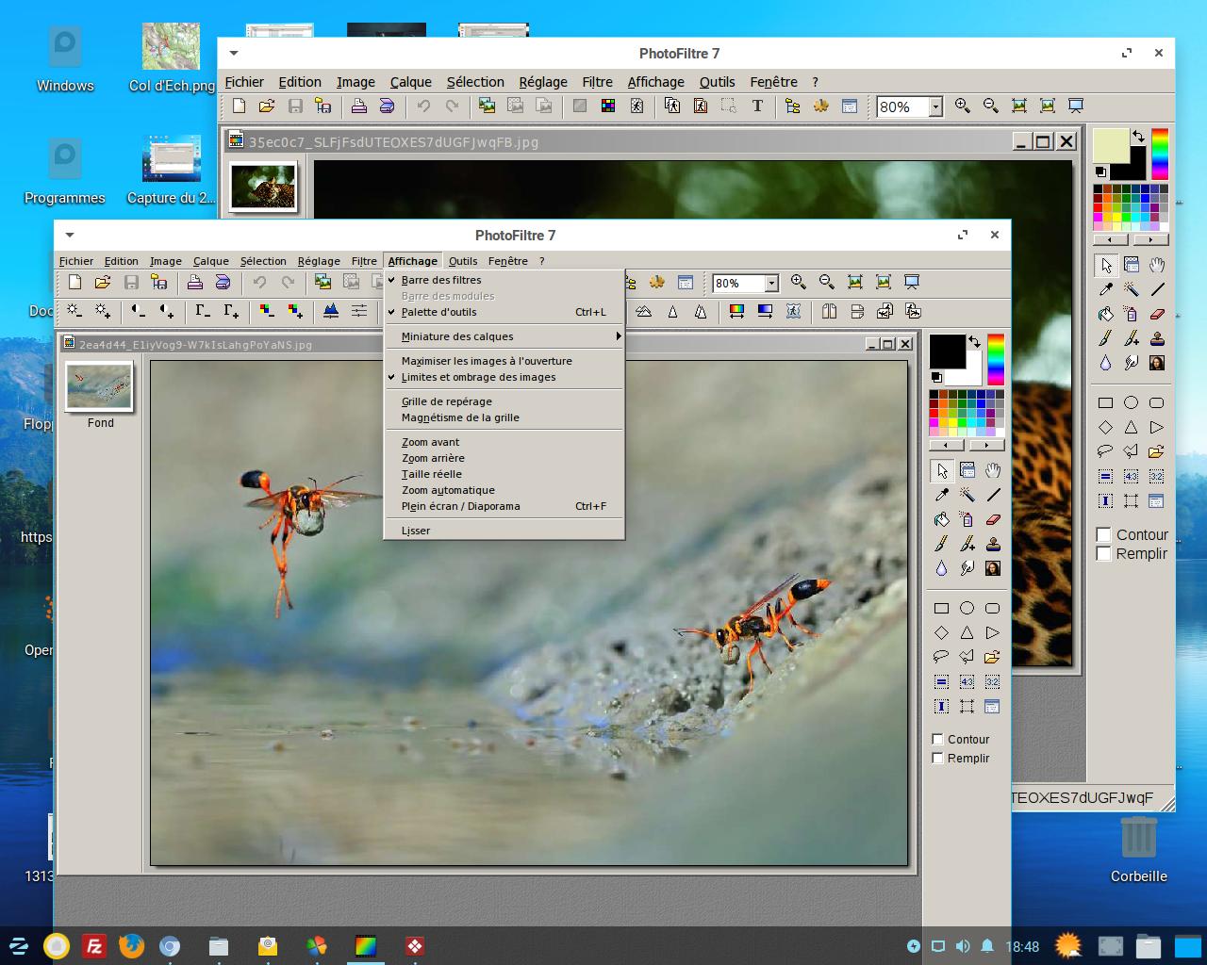This screenshot has width=1207, height=965.
Task: Click Plein écran / Diaporama entry
Action: [x=460, y=506]
